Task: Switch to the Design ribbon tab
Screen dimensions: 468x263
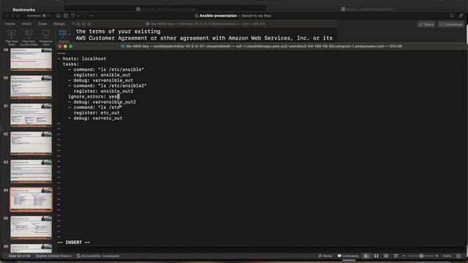Action: pyautogui.click(x=59, y=24)
